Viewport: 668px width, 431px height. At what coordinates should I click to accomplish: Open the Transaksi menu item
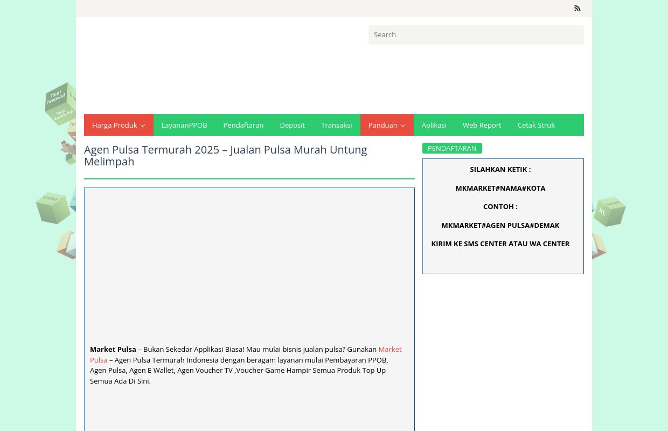click(336, 125)
